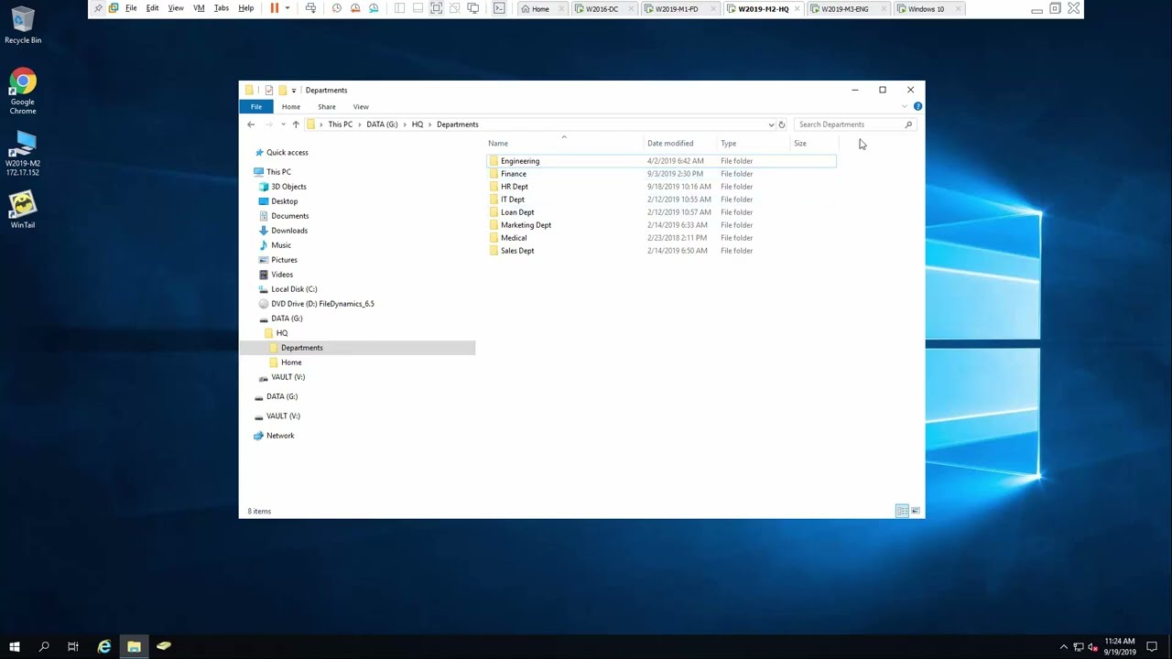
Task: Click This PC in the address breadcrumb
Action: (x=341, y=124)
